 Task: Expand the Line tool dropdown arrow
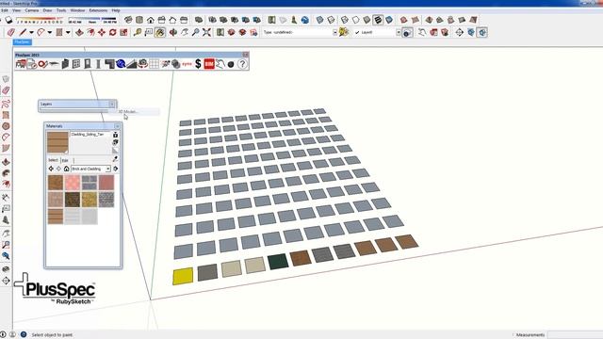pos(31,33)
